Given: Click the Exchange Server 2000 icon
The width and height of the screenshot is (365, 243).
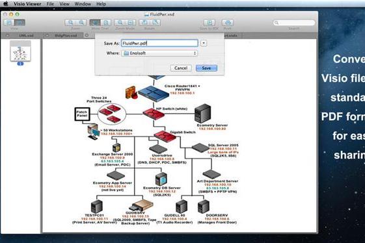Looking at the screenshot, I should tap(116, 147).
